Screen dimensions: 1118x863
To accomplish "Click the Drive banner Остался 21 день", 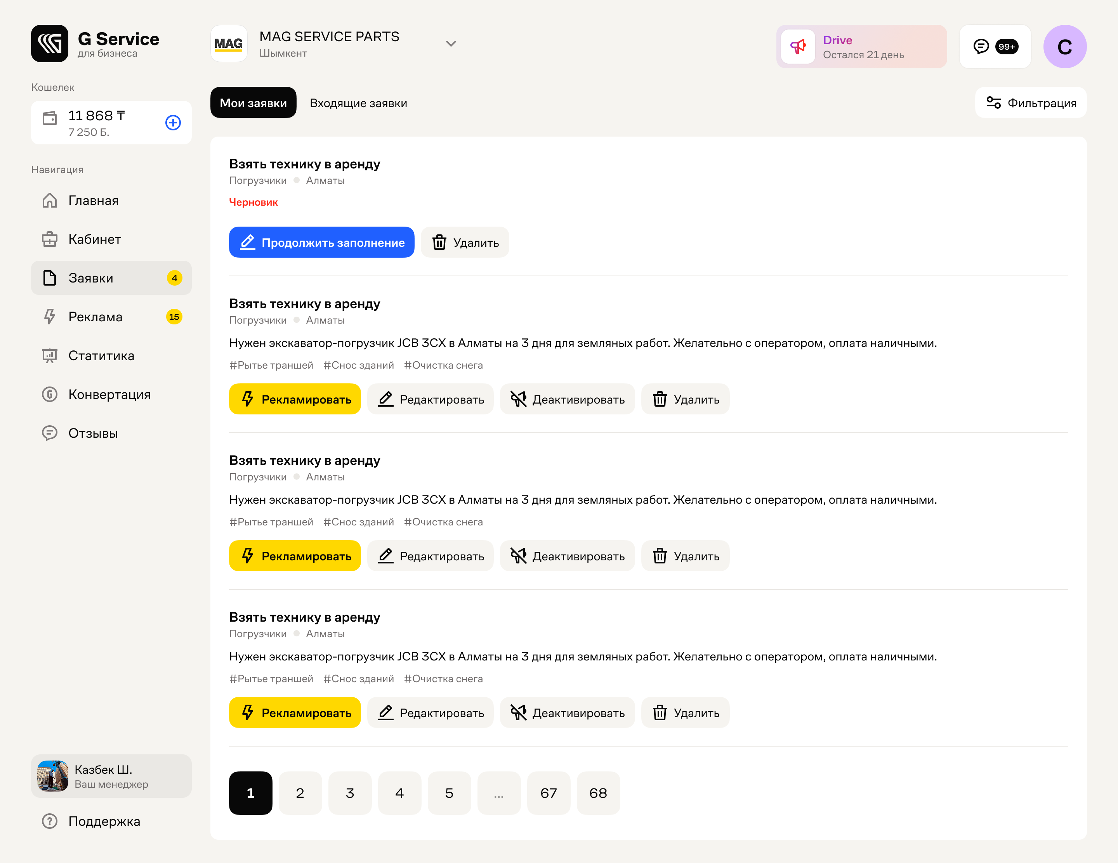I will point(861,47).
